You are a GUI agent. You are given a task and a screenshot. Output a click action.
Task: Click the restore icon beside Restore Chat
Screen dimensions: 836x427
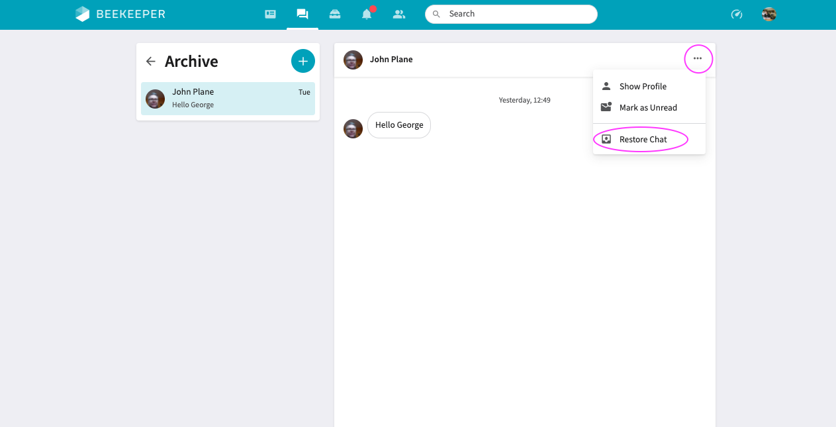click(x=606, y=139)
